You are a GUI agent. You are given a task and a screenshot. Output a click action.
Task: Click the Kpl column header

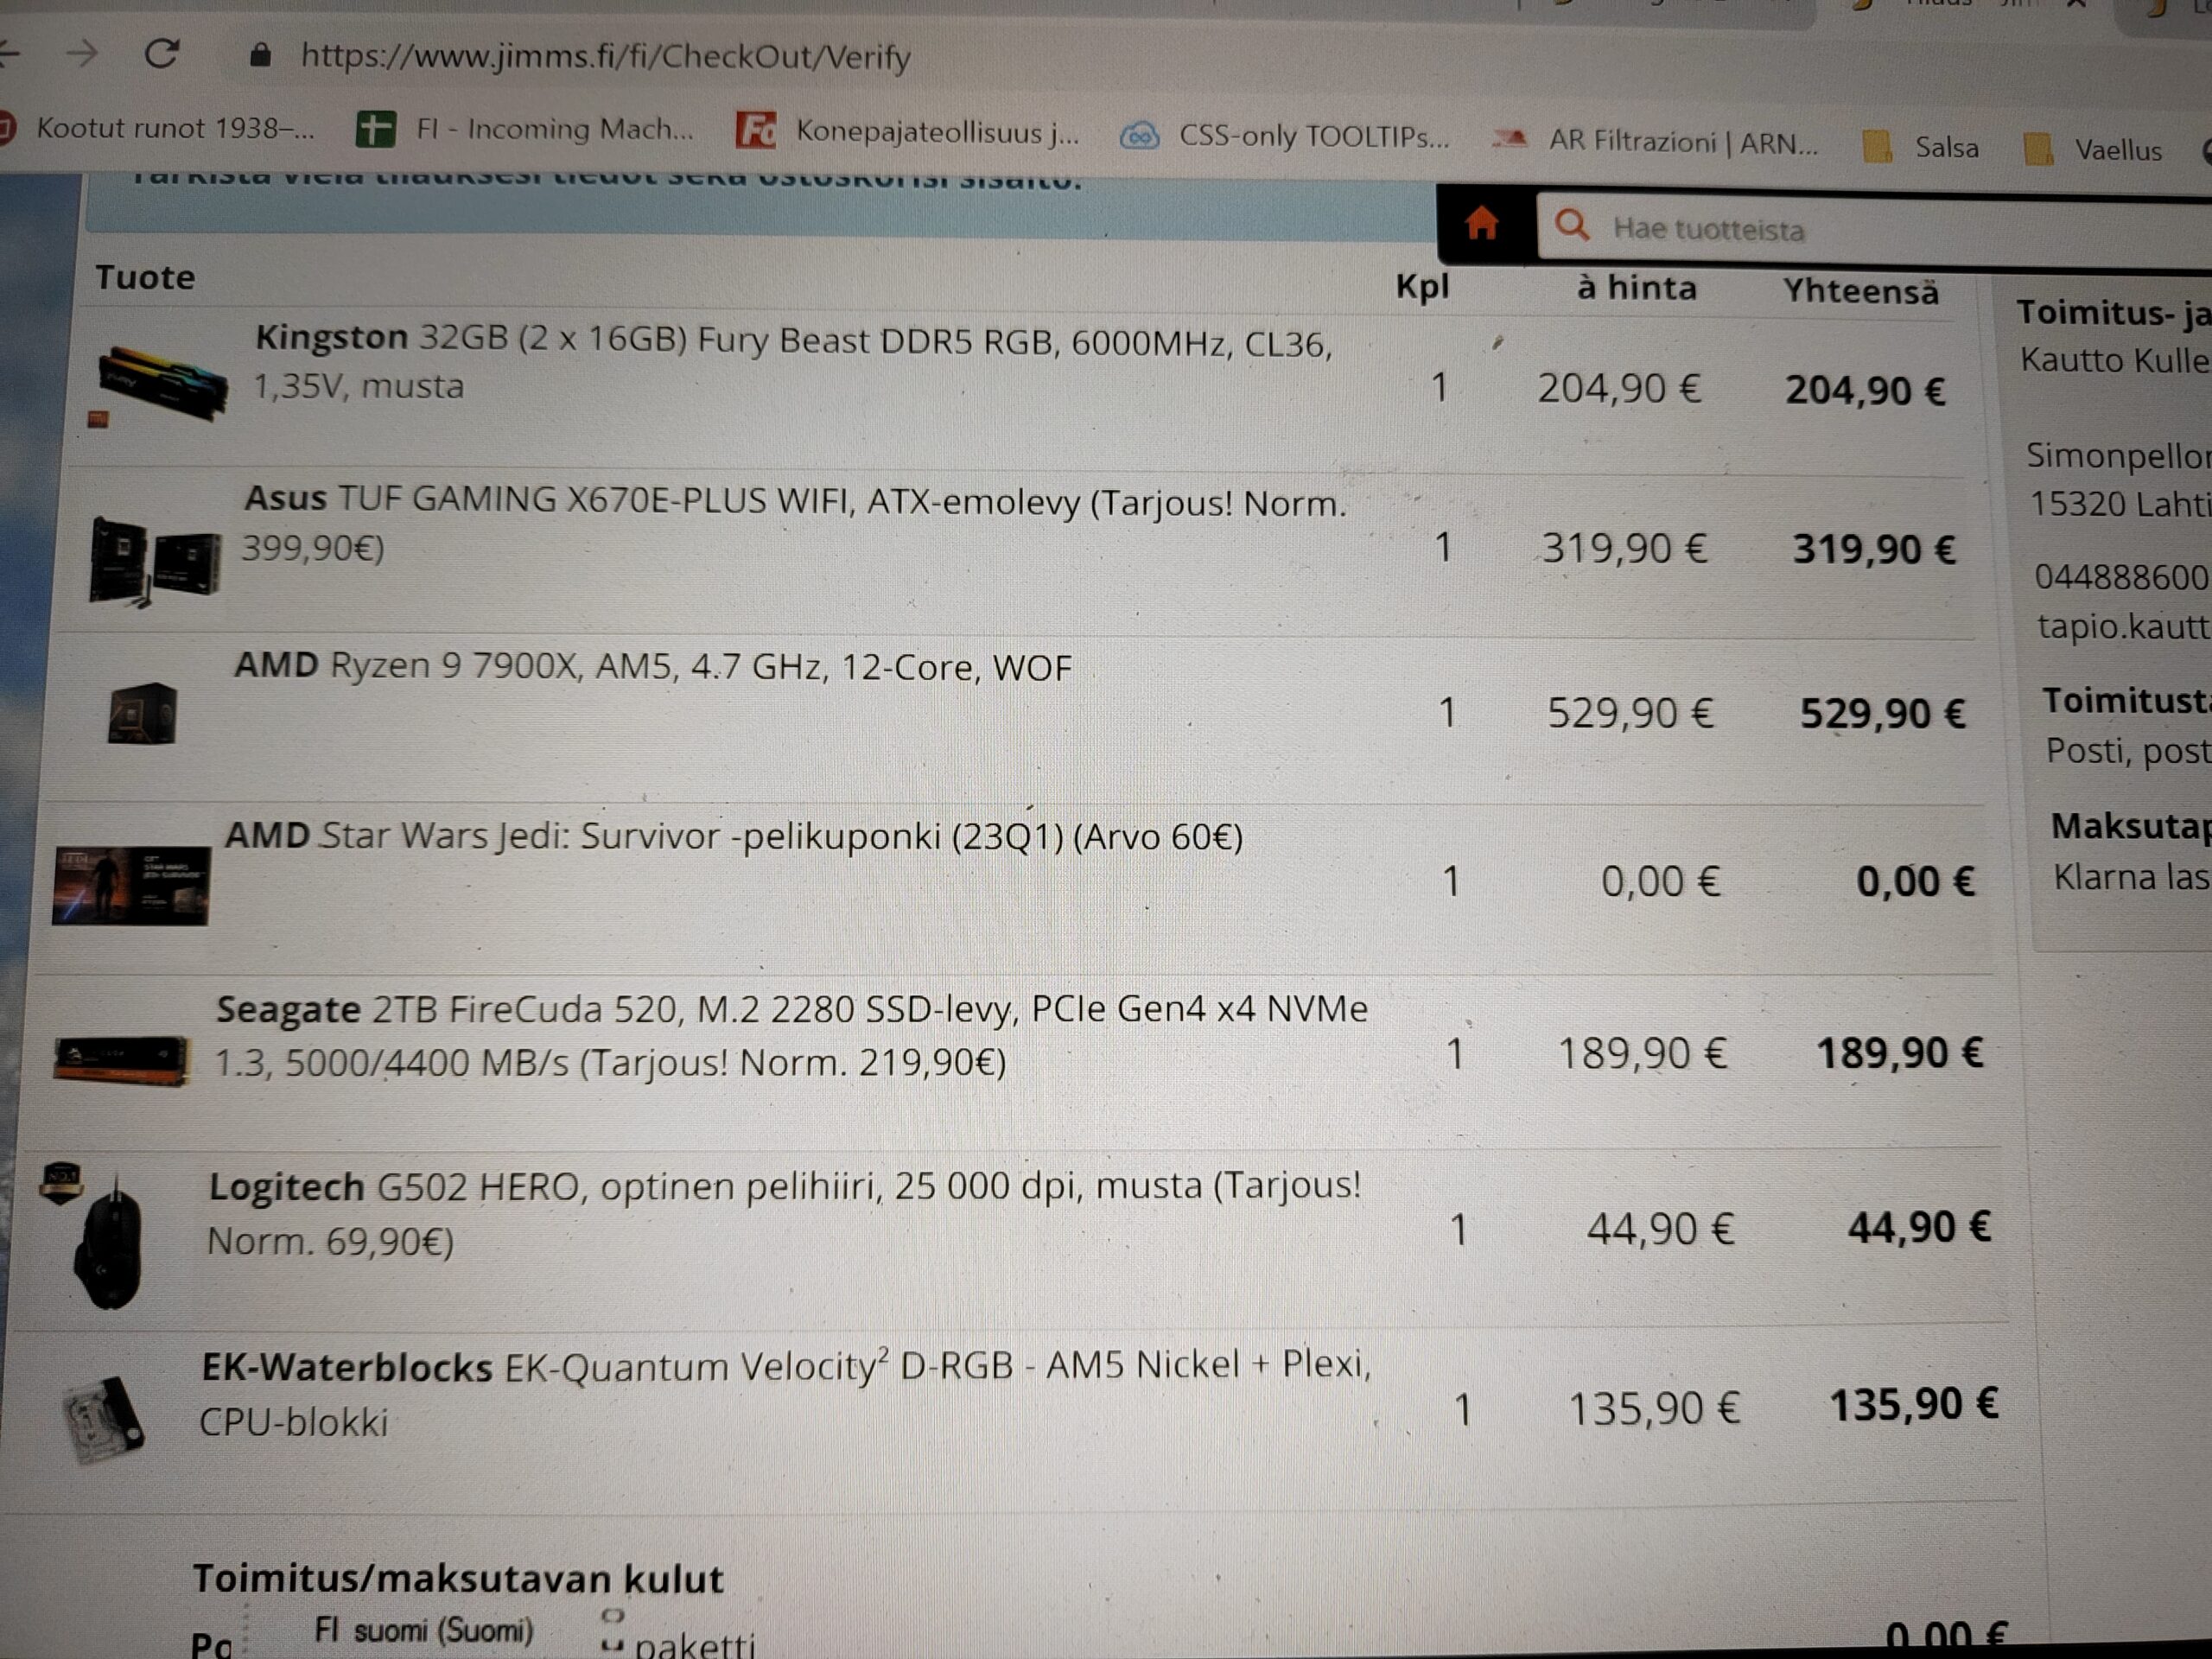tap(1422, 287)
